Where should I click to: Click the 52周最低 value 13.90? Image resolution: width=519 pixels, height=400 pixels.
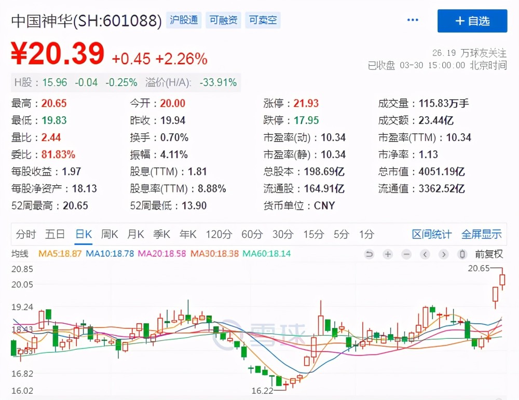coord(194,206)
